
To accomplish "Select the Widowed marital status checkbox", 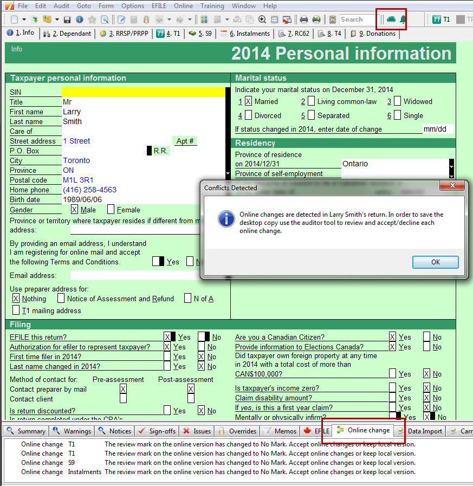I will [397, 101].
